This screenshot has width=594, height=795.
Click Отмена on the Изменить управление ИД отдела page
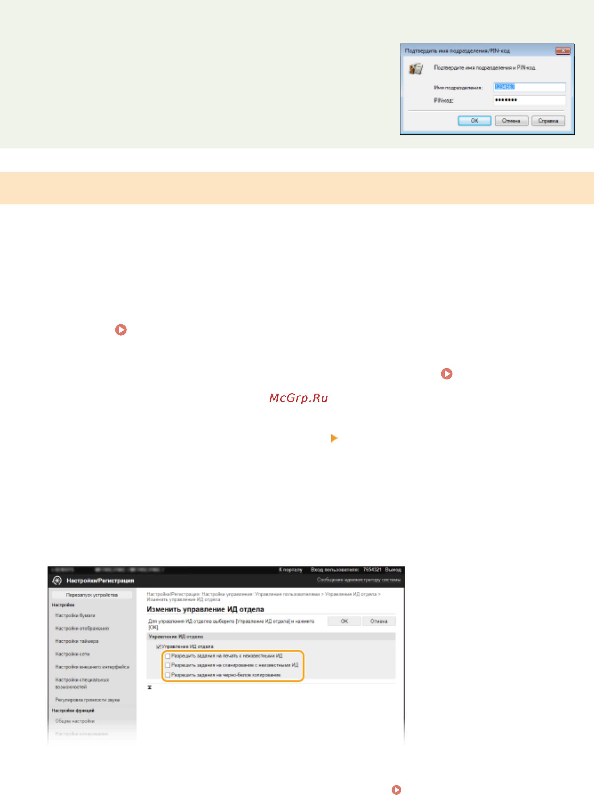379,621
